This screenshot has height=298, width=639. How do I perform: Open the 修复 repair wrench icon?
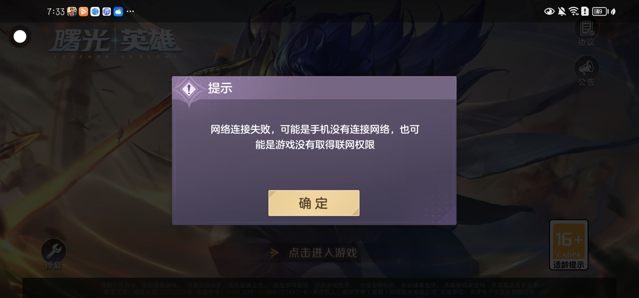coord(54,254)
